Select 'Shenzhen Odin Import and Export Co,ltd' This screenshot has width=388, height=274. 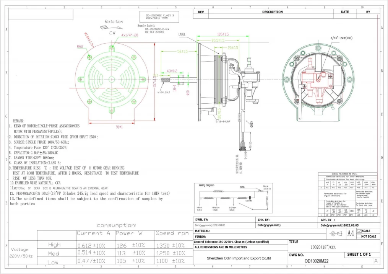[239, 258]
